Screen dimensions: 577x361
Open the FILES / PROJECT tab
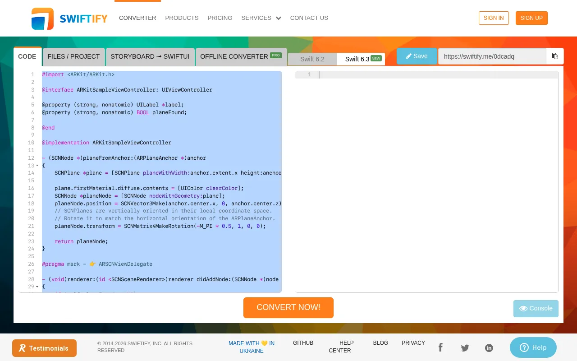pos(73,57)
